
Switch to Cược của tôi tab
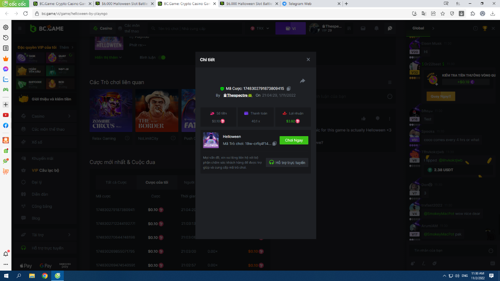click(157, 182)
